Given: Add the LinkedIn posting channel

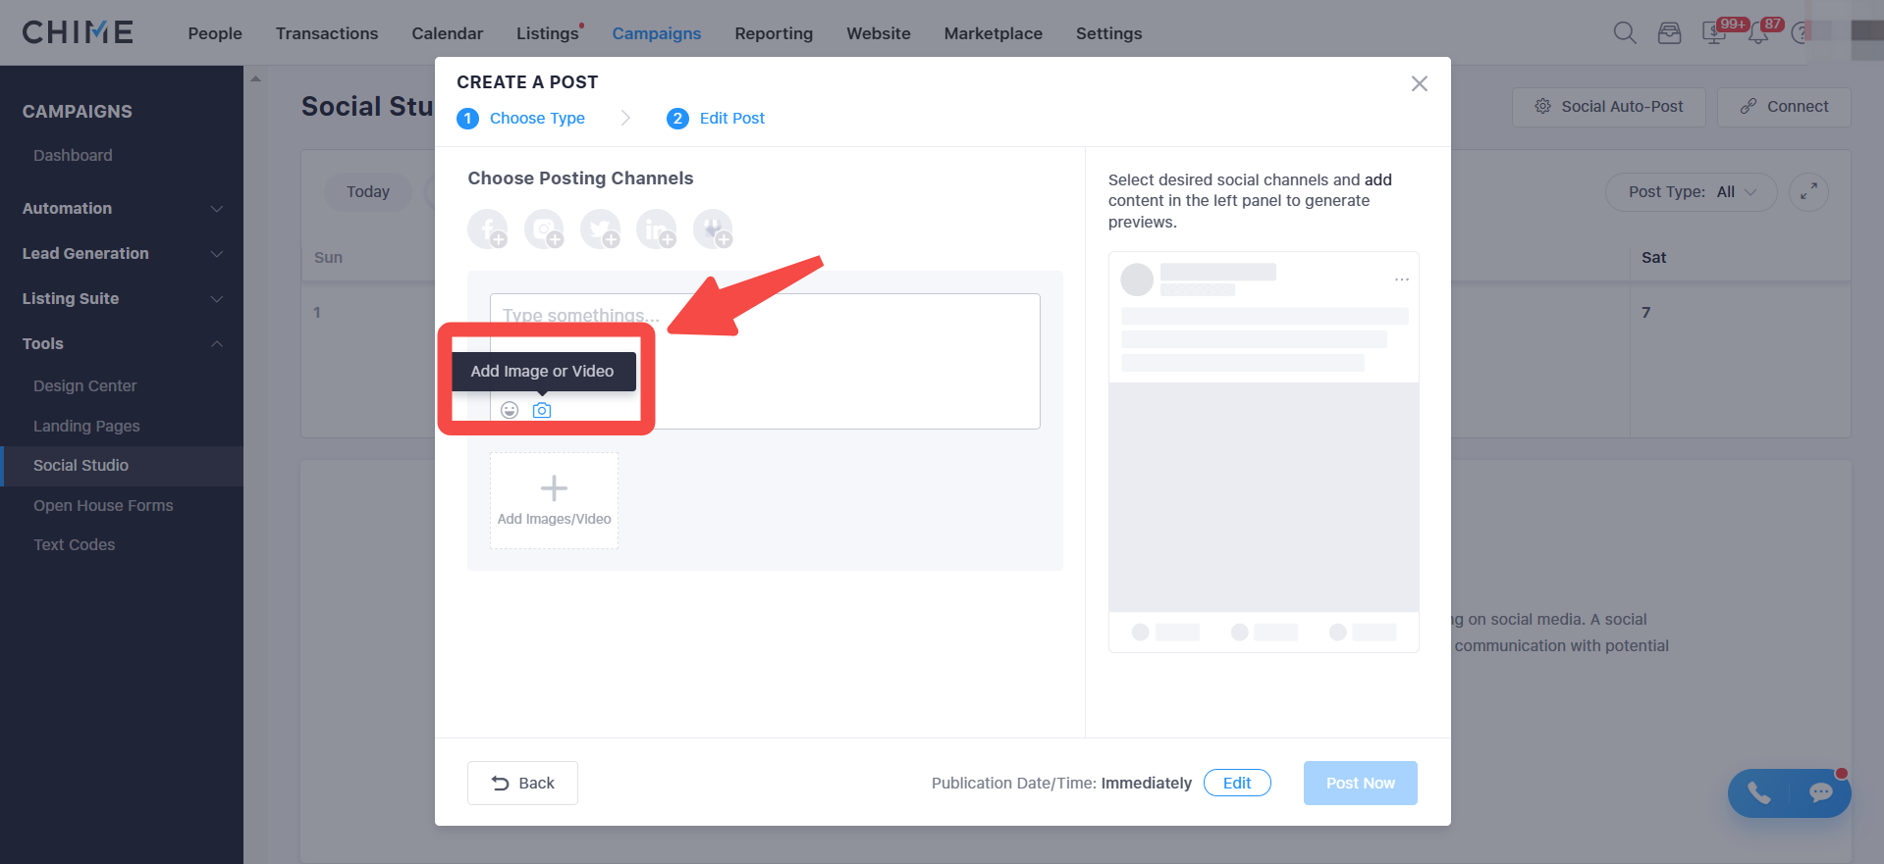Looking at the screenshot, I should click(x=657, y=229).
